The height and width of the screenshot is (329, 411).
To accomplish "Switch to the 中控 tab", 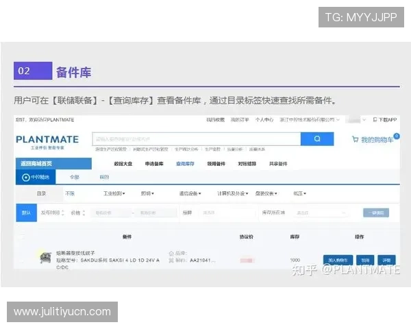I will 36,177.
